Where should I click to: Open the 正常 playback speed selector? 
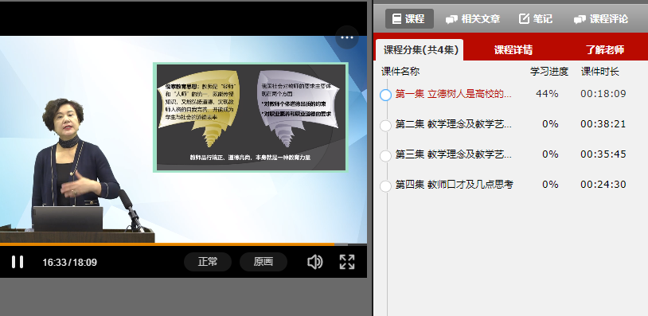(x=208, y=262)
